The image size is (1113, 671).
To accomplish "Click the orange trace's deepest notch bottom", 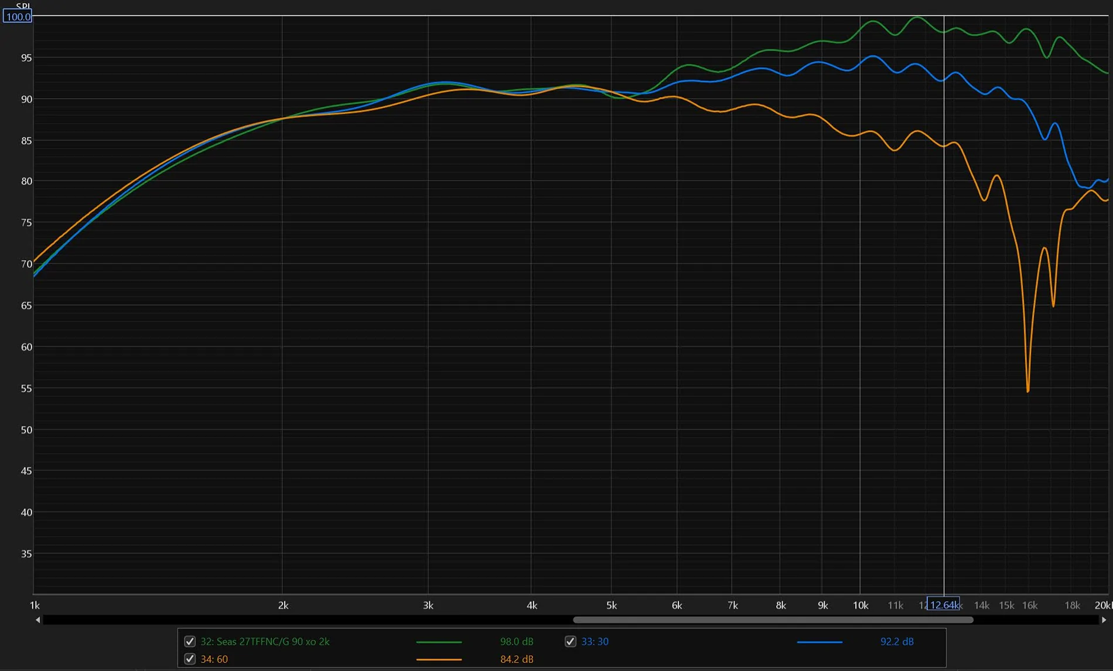I will tap(1028, 390).
